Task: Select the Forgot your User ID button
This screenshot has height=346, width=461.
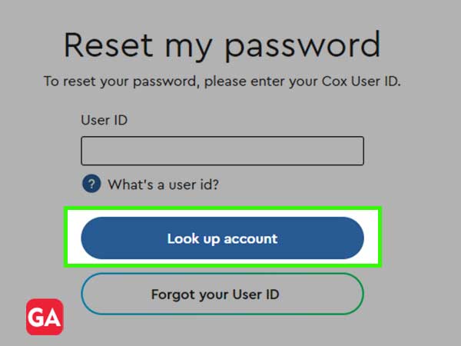Action: pos(223,294)
